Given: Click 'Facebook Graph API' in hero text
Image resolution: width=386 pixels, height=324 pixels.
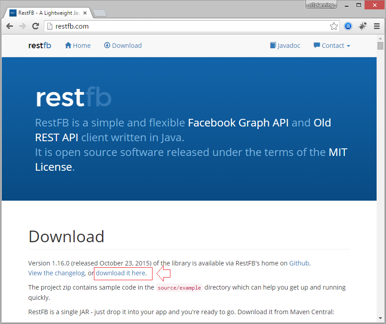Looking at the screenshot, I should 238,122.
